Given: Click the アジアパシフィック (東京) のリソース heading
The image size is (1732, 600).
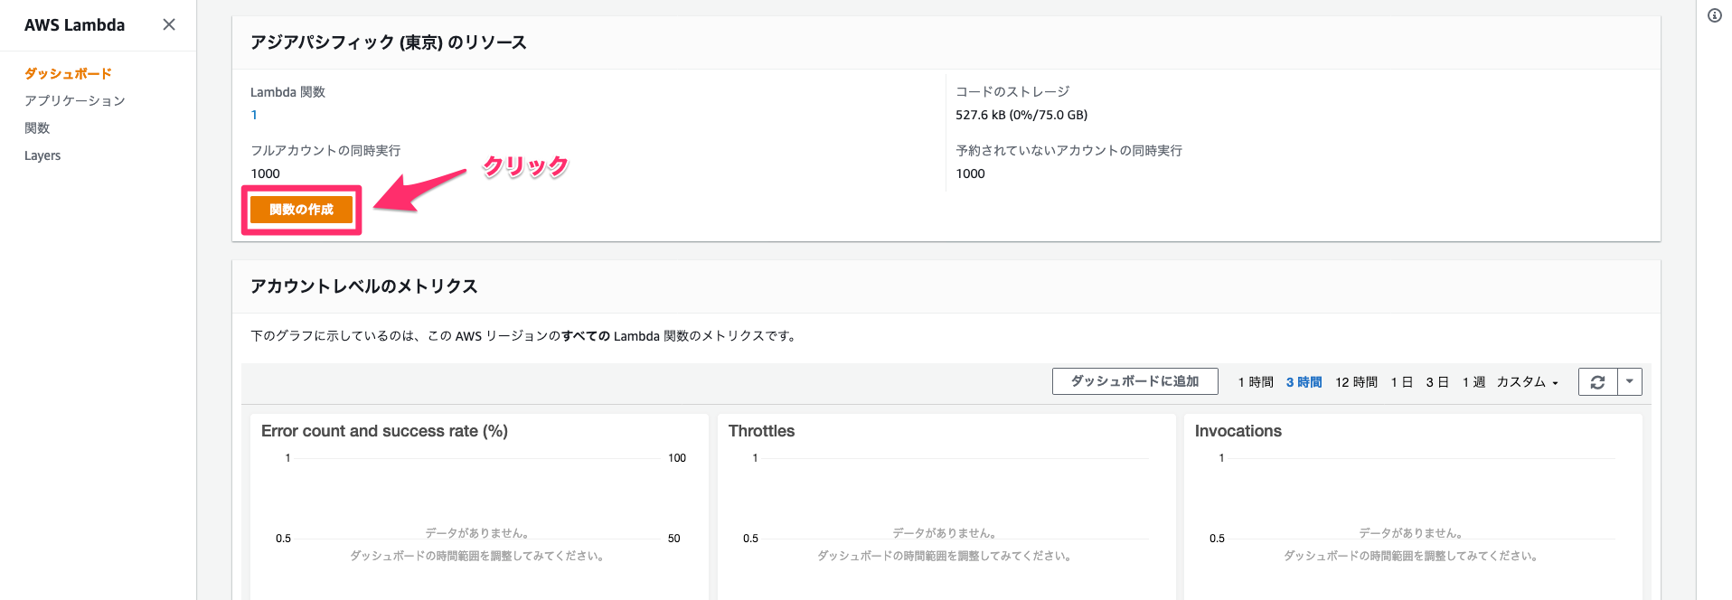Looking at the screenshot, I should click(x=388, y=42).
